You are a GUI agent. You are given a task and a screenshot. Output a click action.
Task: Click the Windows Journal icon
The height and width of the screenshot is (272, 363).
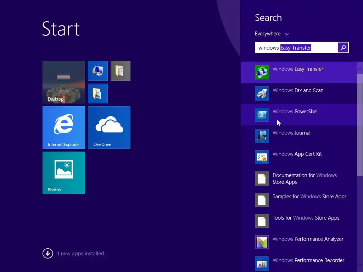click(262, 136)
